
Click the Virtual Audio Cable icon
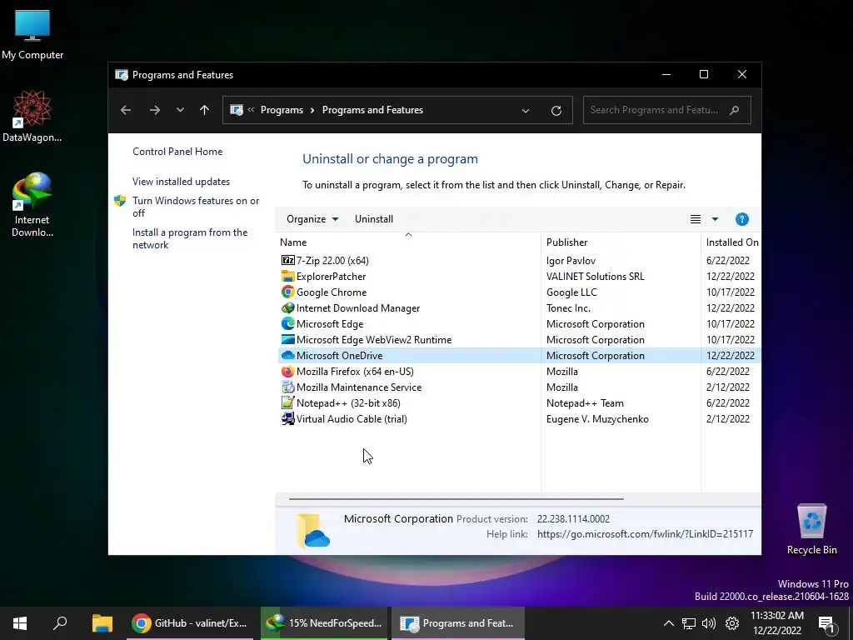287,418
